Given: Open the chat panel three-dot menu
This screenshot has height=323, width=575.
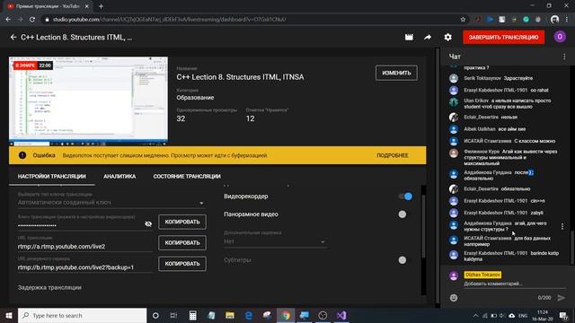Looking at the screenshot, I should (x=564, y=57).
